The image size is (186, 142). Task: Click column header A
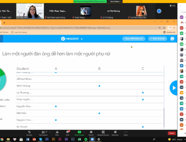tap(56, 69)
